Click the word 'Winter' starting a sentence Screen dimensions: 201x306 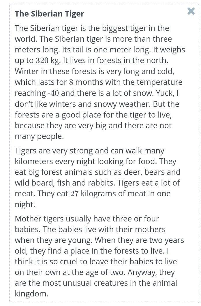click(x=27, y=72)
